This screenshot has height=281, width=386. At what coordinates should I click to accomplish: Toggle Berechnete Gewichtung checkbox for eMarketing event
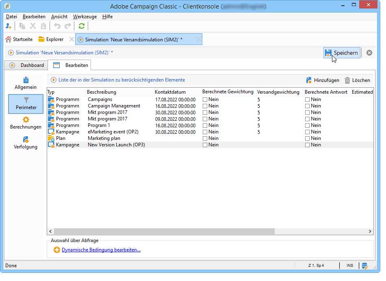(x=205, y=132)
